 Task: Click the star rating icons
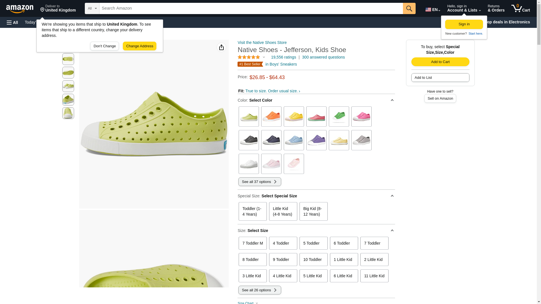[249, 57]
